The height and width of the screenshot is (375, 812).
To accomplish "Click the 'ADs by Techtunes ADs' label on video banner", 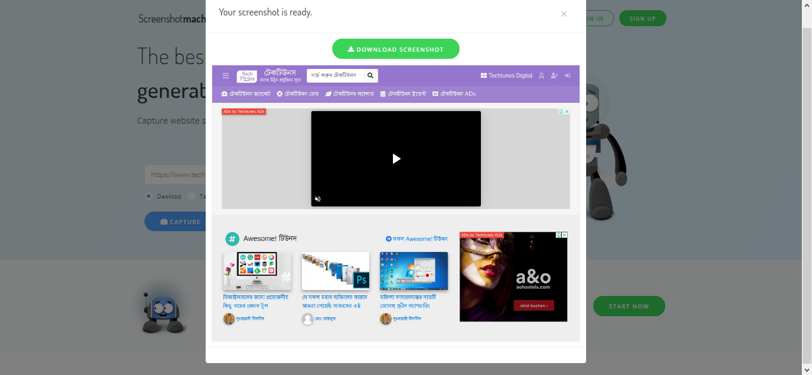I will coord(244,112).
